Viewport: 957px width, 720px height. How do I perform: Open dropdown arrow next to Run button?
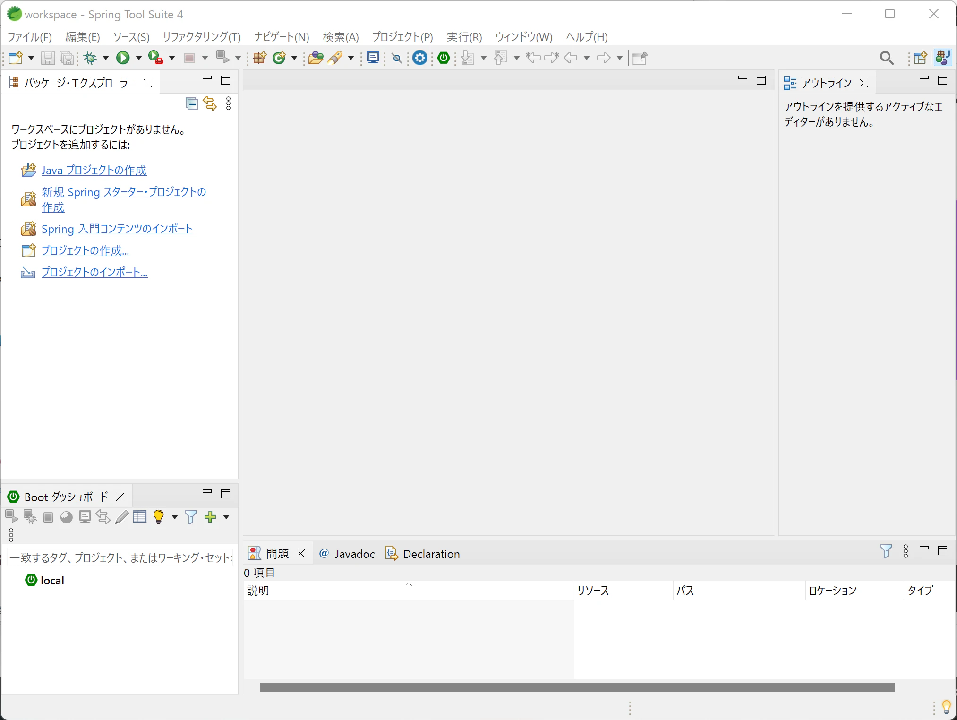tap(139, 58)
